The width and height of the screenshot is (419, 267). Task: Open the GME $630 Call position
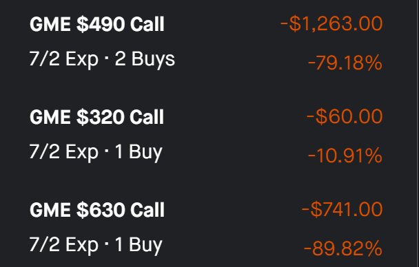point(206,226)
